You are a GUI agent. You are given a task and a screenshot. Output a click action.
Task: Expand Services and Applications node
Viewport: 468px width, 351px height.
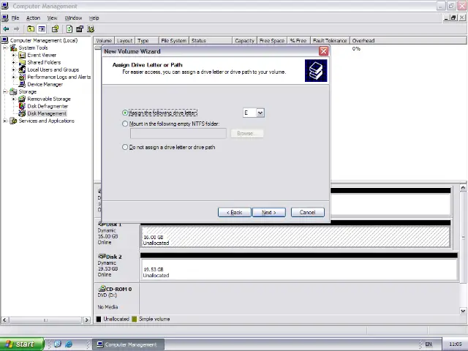5,121
